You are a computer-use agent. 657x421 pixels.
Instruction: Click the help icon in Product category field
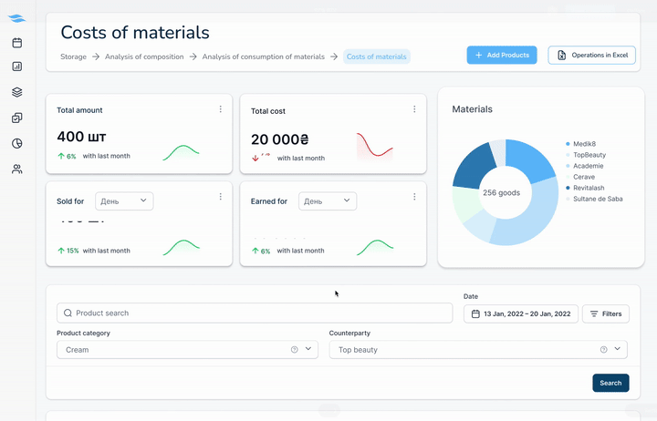click(294, 350)
